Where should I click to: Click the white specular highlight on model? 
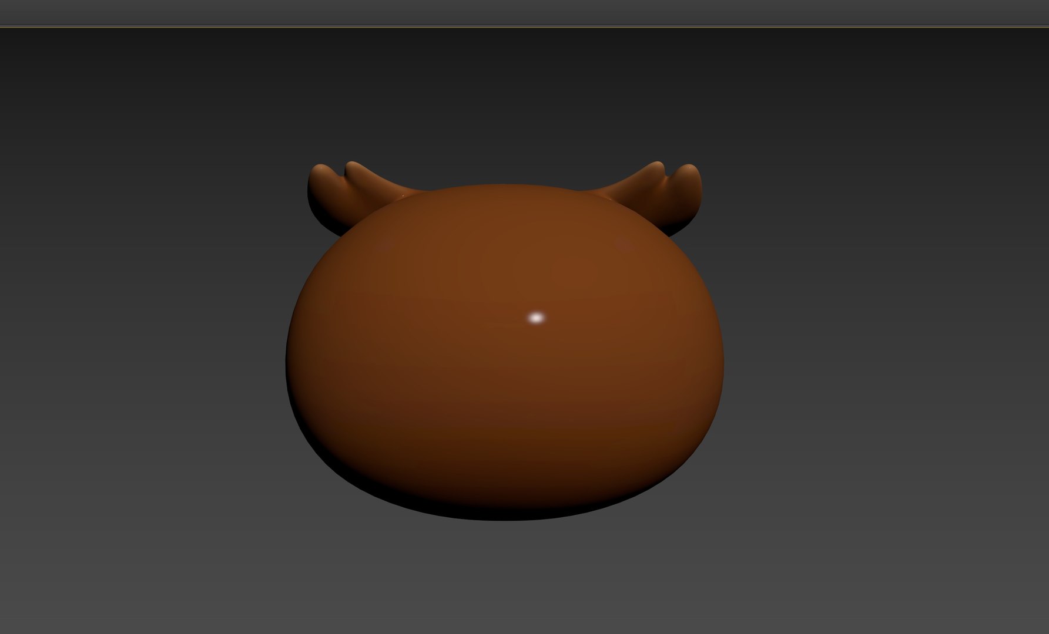(536, 318)
